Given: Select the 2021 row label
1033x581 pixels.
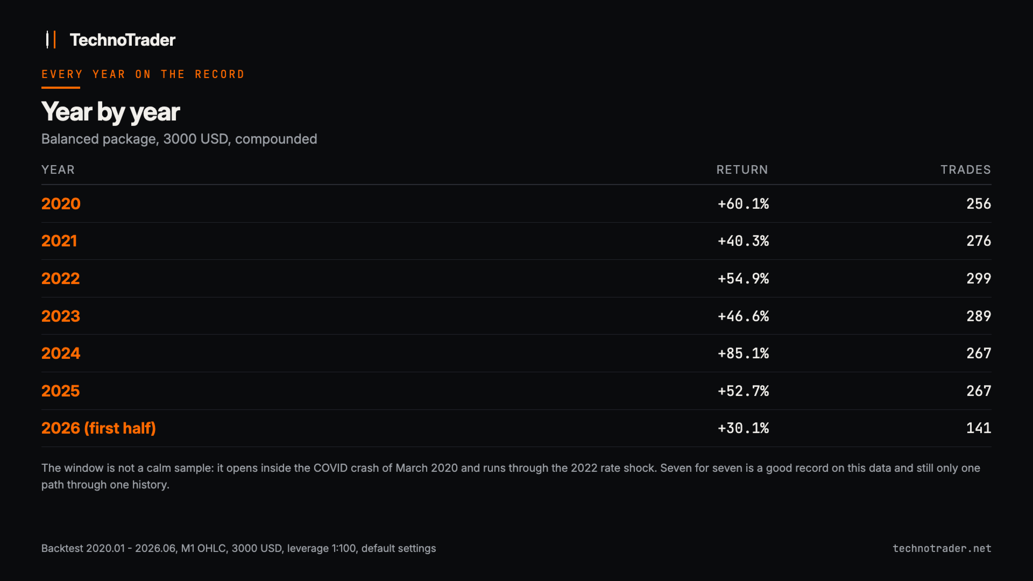Looking at the screenshot, I should (59, 241).
